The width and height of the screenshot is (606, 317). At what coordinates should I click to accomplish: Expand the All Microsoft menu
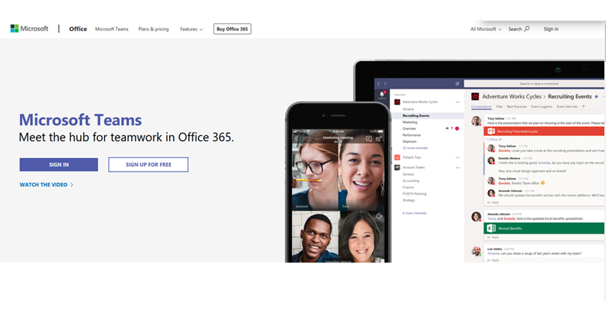486,29
